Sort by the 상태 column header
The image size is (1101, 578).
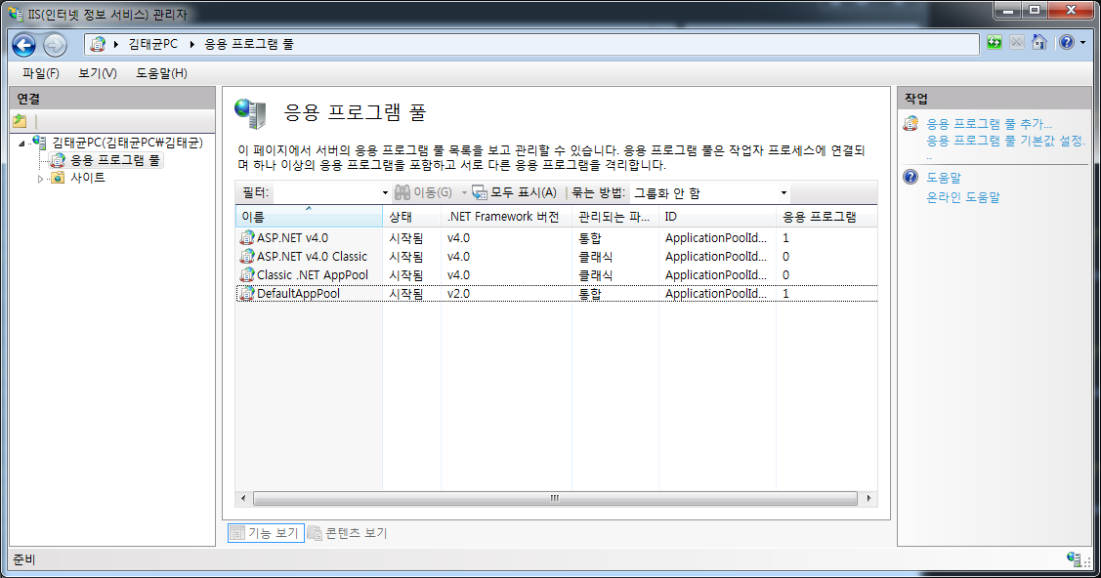411,217
